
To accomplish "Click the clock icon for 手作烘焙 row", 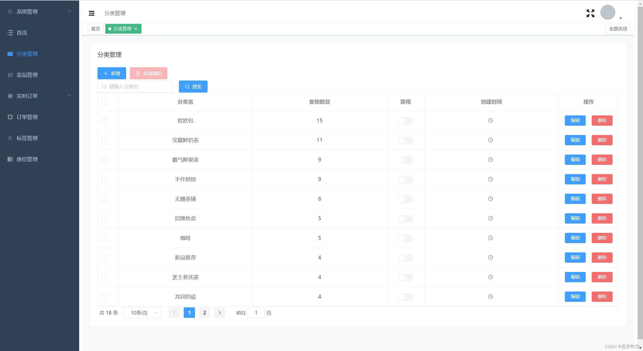I will 490,179.
